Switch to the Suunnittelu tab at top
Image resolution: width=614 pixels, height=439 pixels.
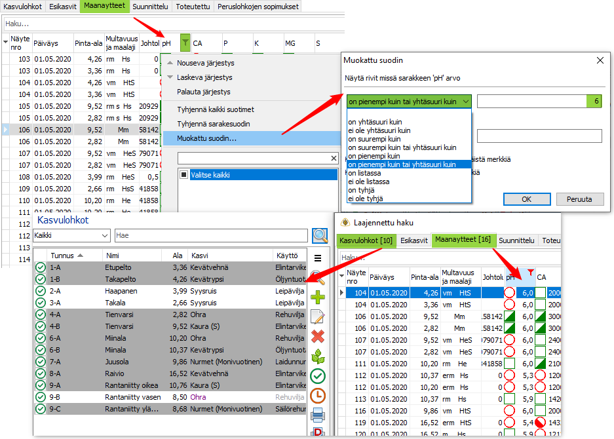point(150,7)
